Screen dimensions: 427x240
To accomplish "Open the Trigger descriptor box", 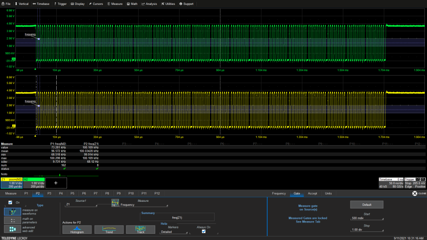I will click(415, 183).
